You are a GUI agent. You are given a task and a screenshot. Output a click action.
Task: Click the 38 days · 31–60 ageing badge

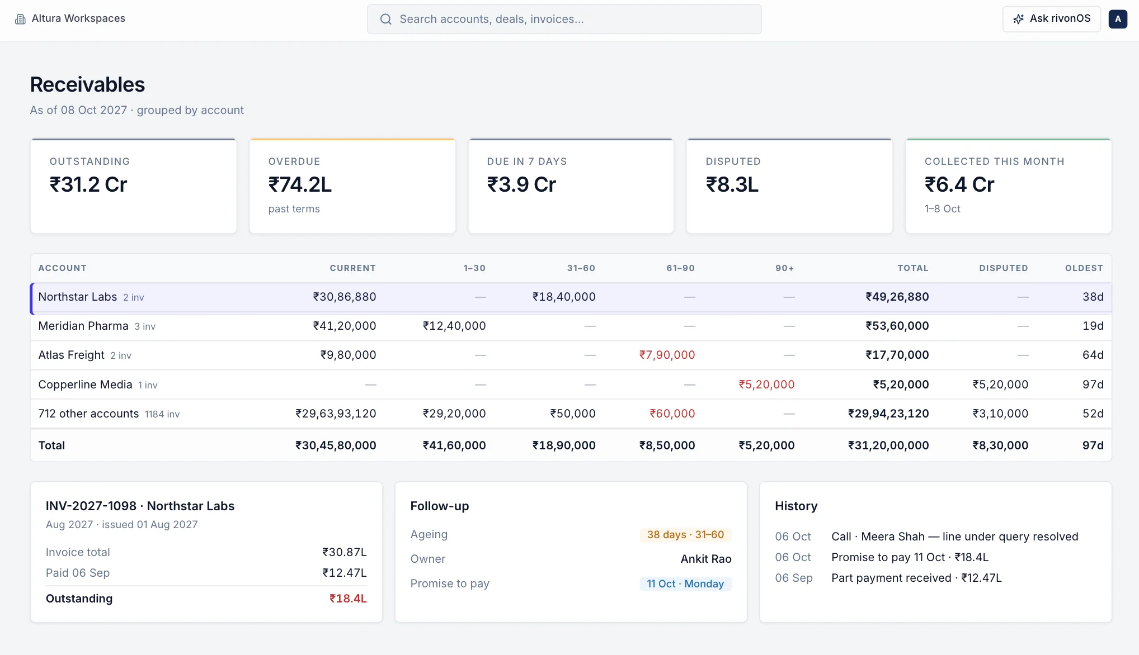pyautogui.click(x=685, y=535)
